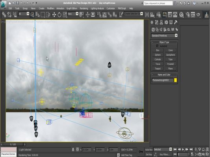Open the Selected key filter dropdown

point(163,149)
